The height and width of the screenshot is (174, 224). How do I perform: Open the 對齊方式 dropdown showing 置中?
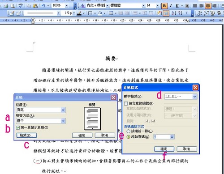(63, 121)
